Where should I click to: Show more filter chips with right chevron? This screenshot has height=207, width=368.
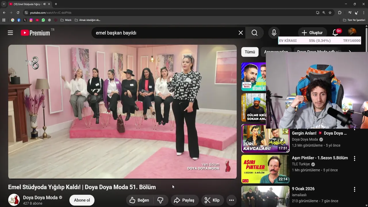click(x=350, y=52)
